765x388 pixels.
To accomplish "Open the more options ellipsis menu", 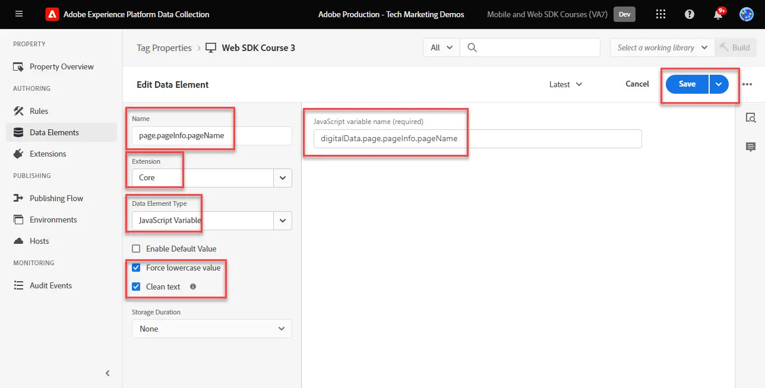I will click(747, 84).
